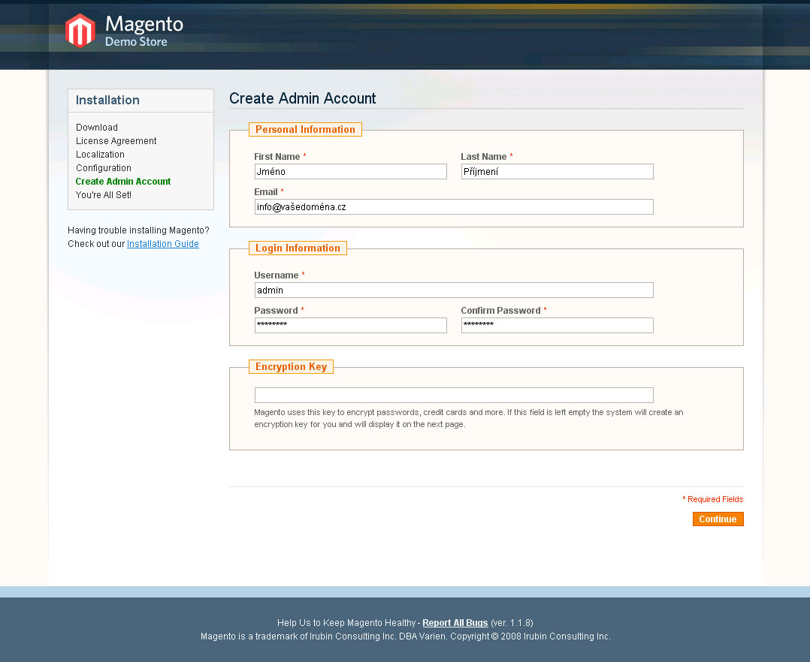Click the Installation sidebar heading
This screenshot has height=662, width=810.
click(x=107, y=100)
